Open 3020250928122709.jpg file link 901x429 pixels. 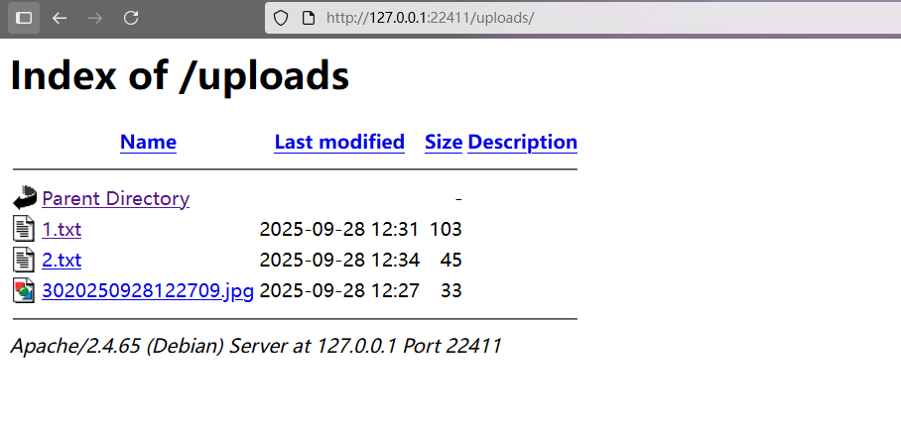point(148,291)
